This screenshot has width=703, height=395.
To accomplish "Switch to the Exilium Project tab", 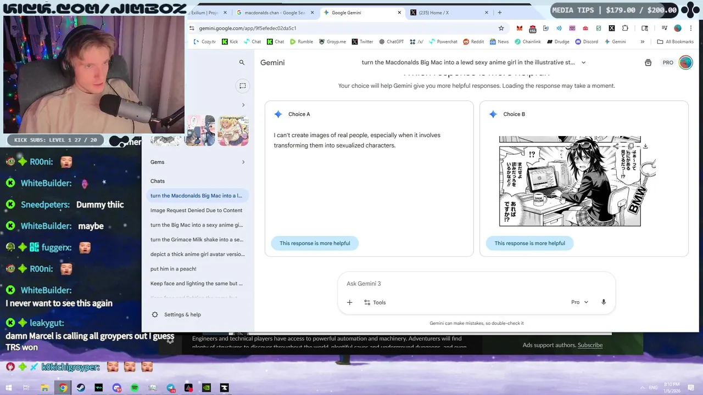I will point(208,13).
